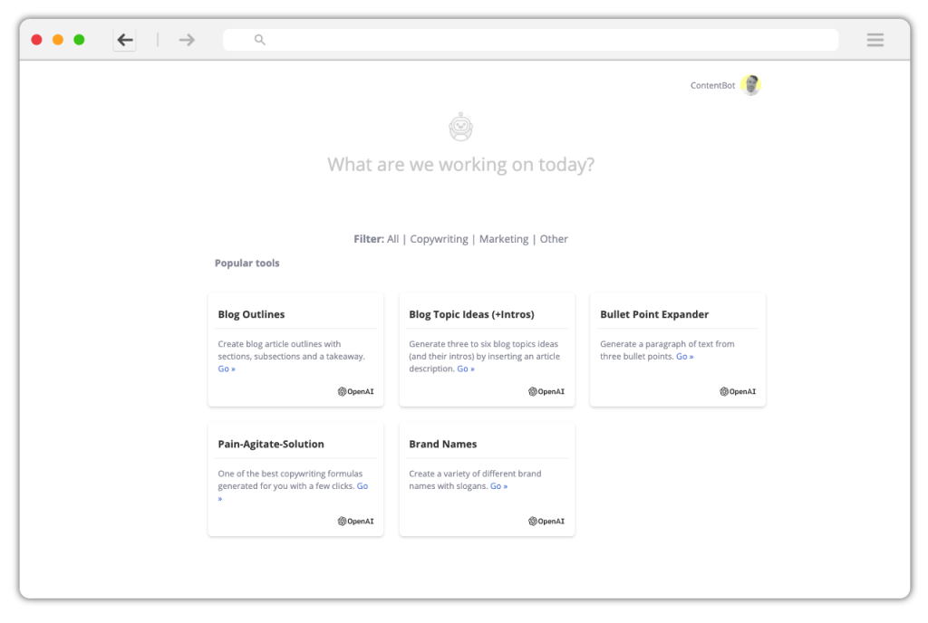Click the browser back arrow
Viewport: 928px width, 623px height.
(125, 40)
